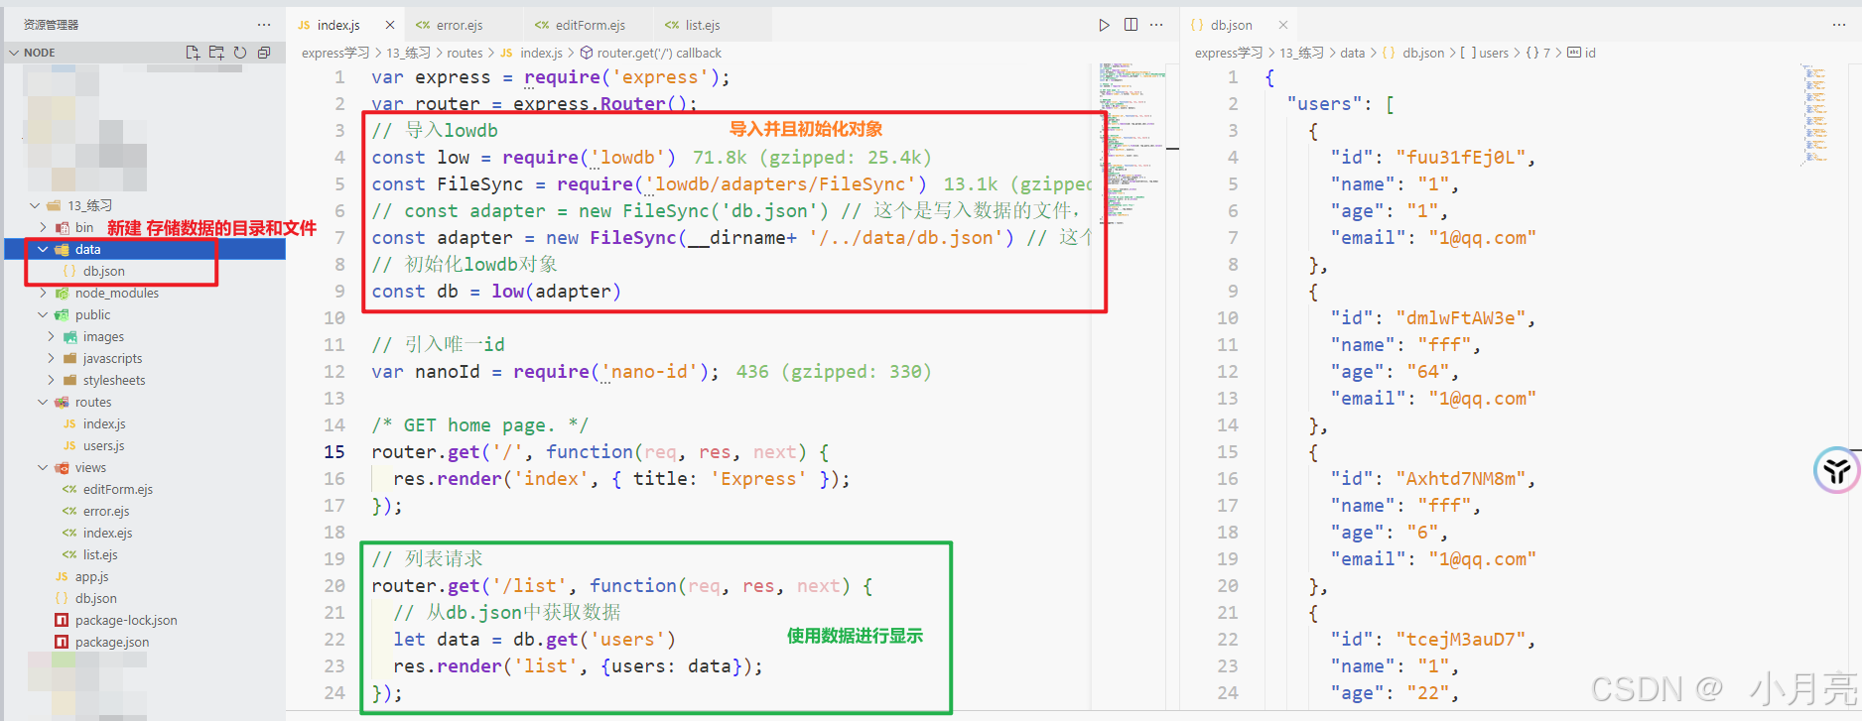Open index.ejs in the views folder
The height and width of the screenshot is (721, 1862).
107,533
